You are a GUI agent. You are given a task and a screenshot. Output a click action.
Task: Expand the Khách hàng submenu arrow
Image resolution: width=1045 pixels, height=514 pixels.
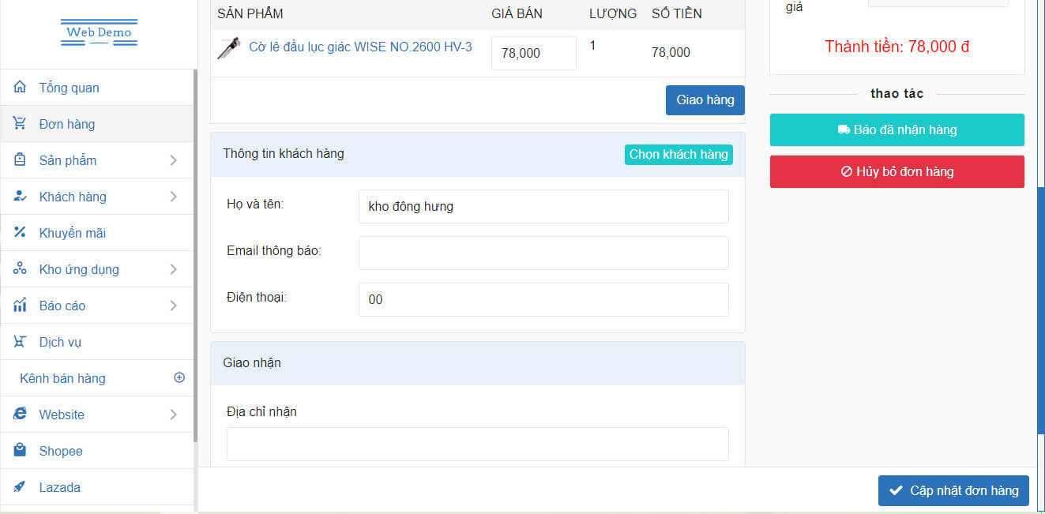coord(173,197)
